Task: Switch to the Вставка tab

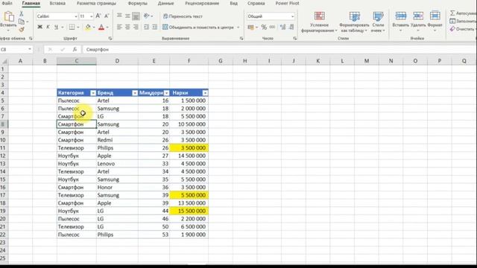Action: click(x=57, y=3)
